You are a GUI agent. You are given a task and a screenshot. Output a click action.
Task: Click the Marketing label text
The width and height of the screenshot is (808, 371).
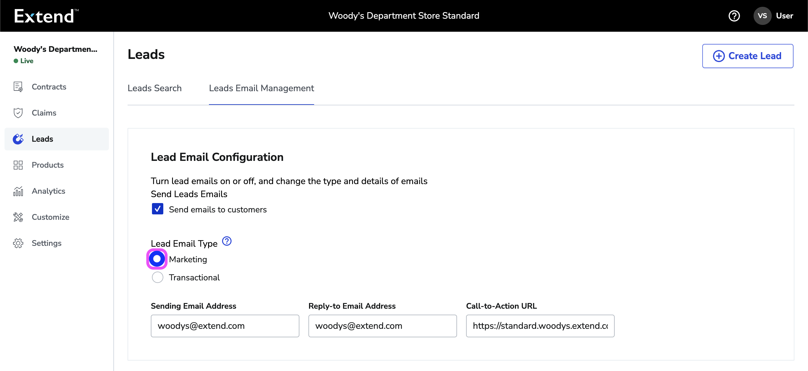[188, 259]
